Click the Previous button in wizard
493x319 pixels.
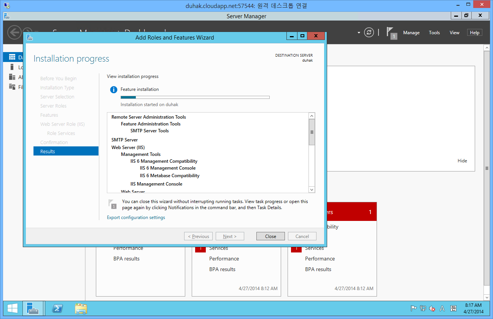click(x=198, y=236)
